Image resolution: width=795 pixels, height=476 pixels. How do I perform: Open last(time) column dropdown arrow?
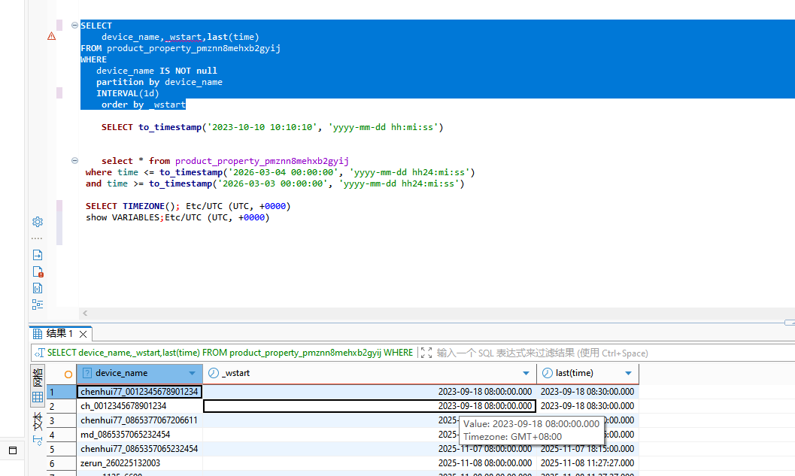628,374
